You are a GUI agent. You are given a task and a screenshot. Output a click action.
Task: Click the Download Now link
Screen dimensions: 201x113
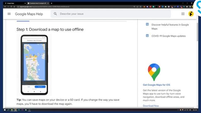click(x=151, y=106)
